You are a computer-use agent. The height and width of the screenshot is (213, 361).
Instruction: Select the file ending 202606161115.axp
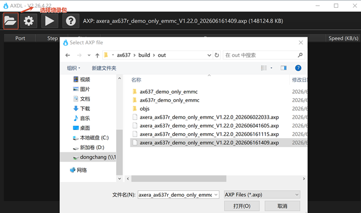click(209, 134)
